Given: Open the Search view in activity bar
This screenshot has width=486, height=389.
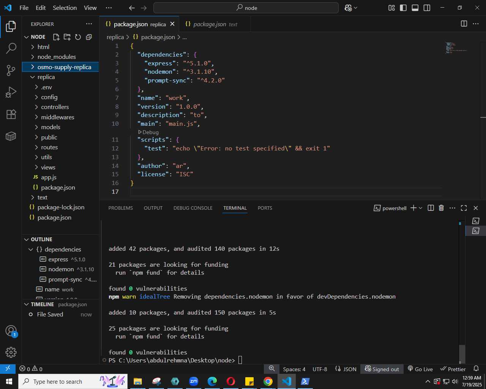Looking at the screenshot, I should (x=11, y=48).
